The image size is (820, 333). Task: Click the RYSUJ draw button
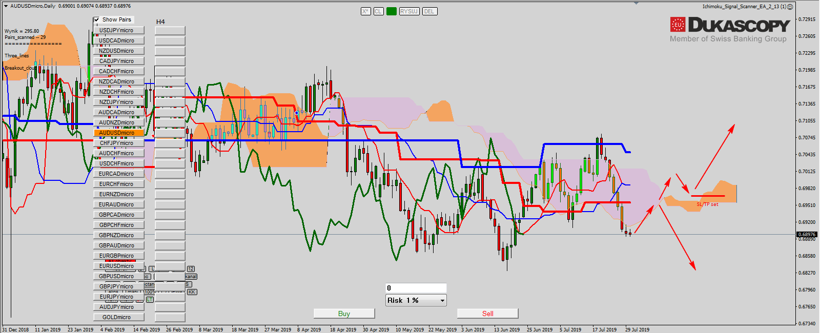click(409, 11)
